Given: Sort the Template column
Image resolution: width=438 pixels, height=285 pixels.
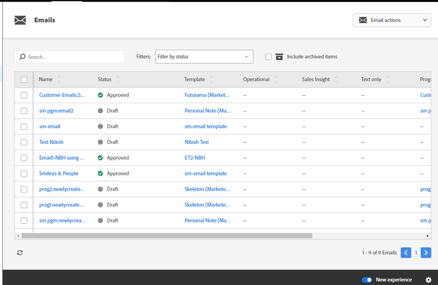Looking at the screenshot, I should tap(211, 79).
